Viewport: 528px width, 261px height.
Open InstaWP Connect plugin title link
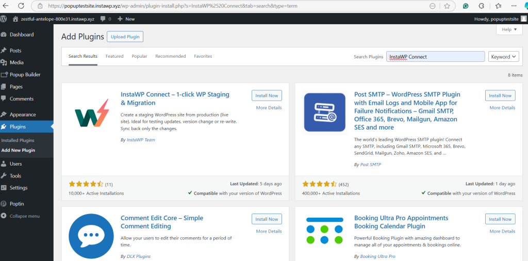tap(175, 99)
